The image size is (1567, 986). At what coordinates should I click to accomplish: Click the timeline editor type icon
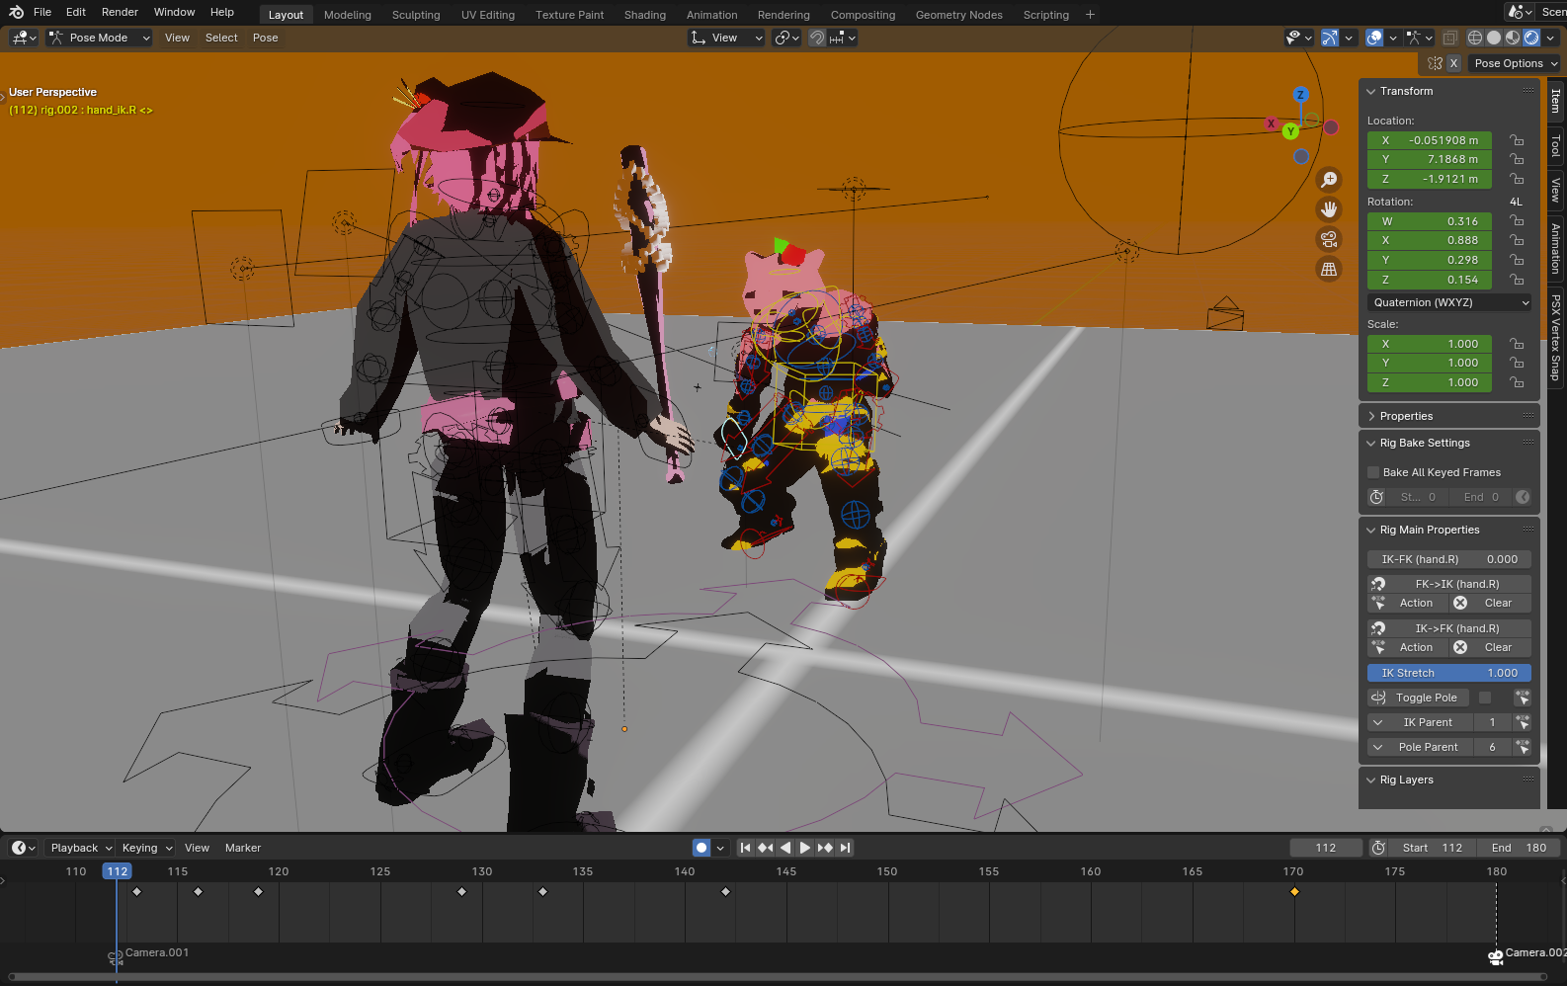pyautogui.click(x=23, y=848)
